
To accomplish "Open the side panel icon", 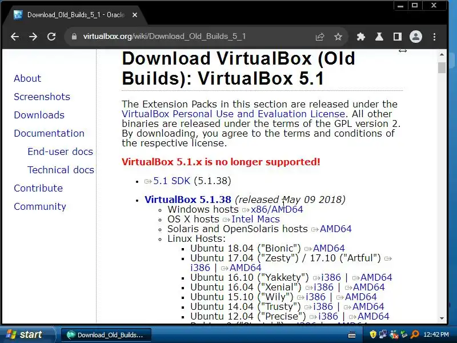I will click(397, 37).
